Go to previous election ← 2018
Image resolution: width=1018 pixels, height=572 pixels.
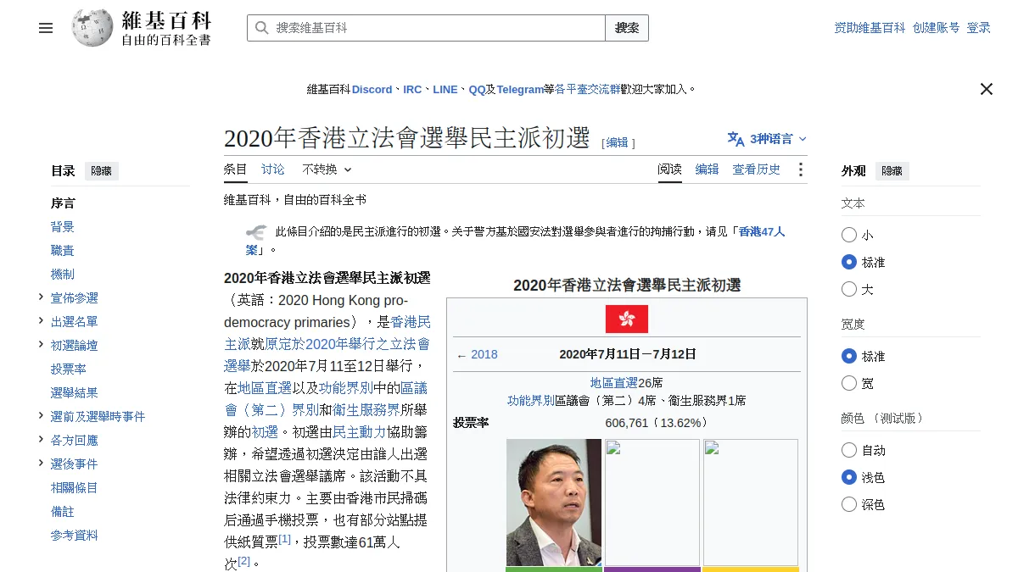pyautogui.click(x=477, y=354)
